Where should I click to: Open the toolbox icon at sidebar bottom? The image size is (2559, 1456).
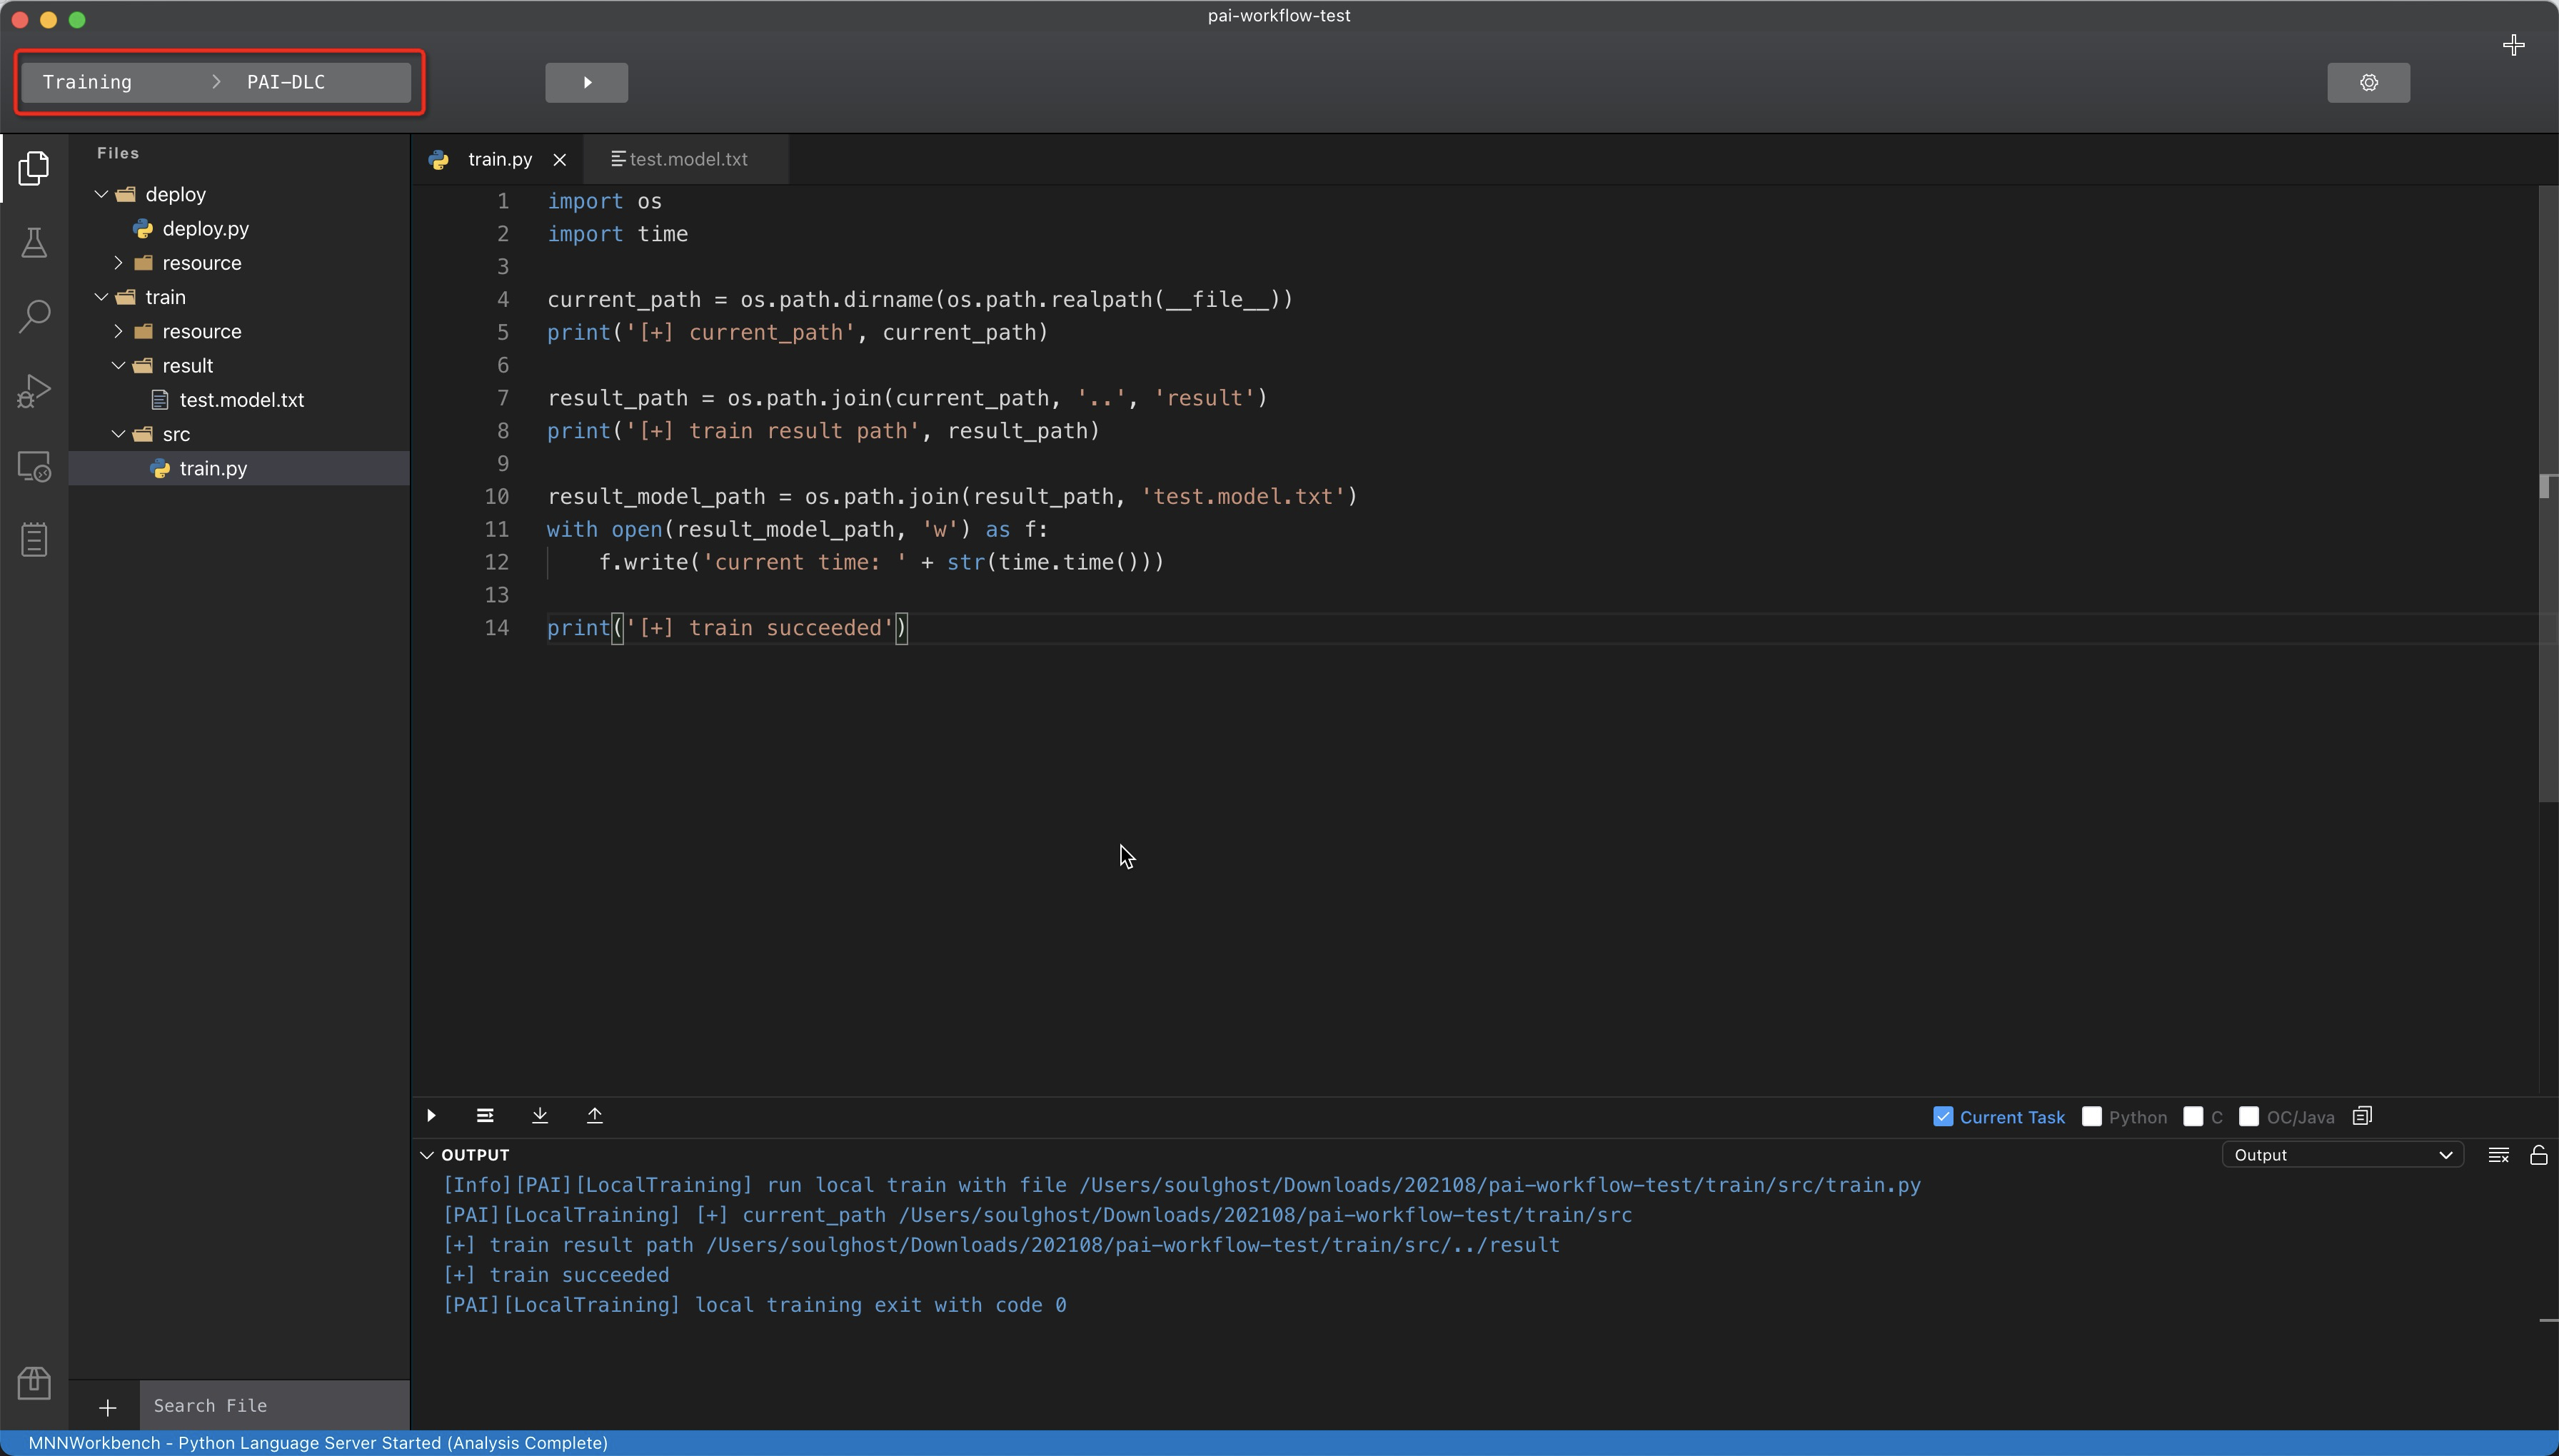pyautogui.click(x=34, y=1383)
